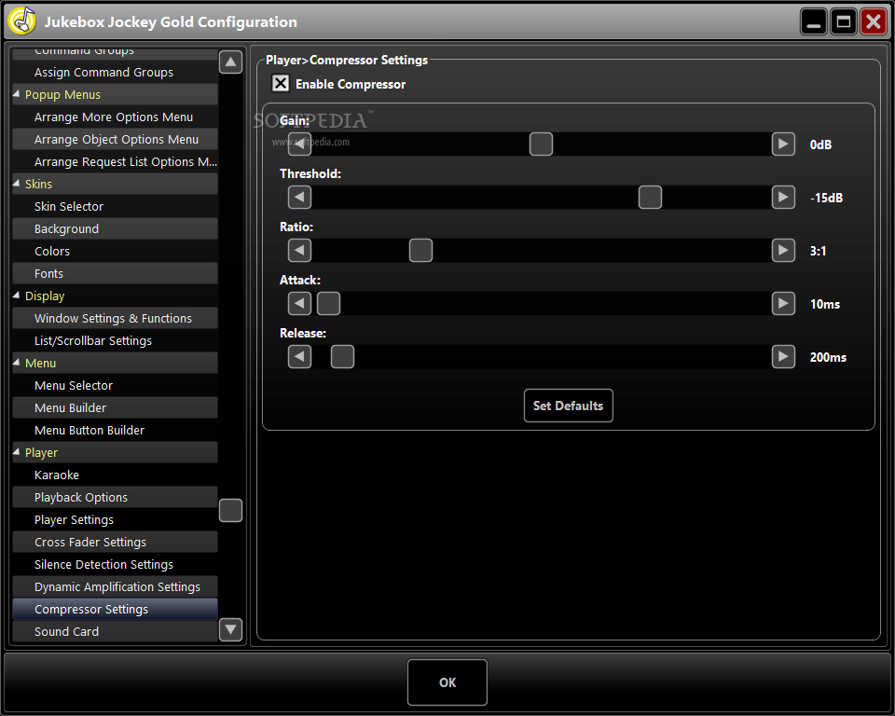Select Menu Selector in sidebar
895x716 pixels.
[x=115, y=385]
